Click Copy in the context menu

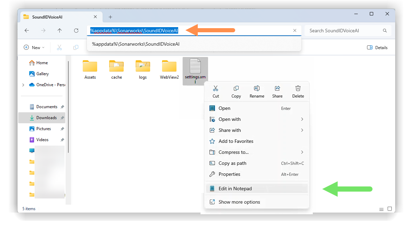tap(236, 92)
